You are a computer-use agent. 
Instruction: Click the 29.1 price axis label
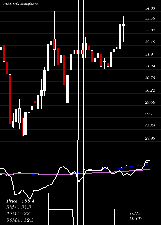point(149,114)
